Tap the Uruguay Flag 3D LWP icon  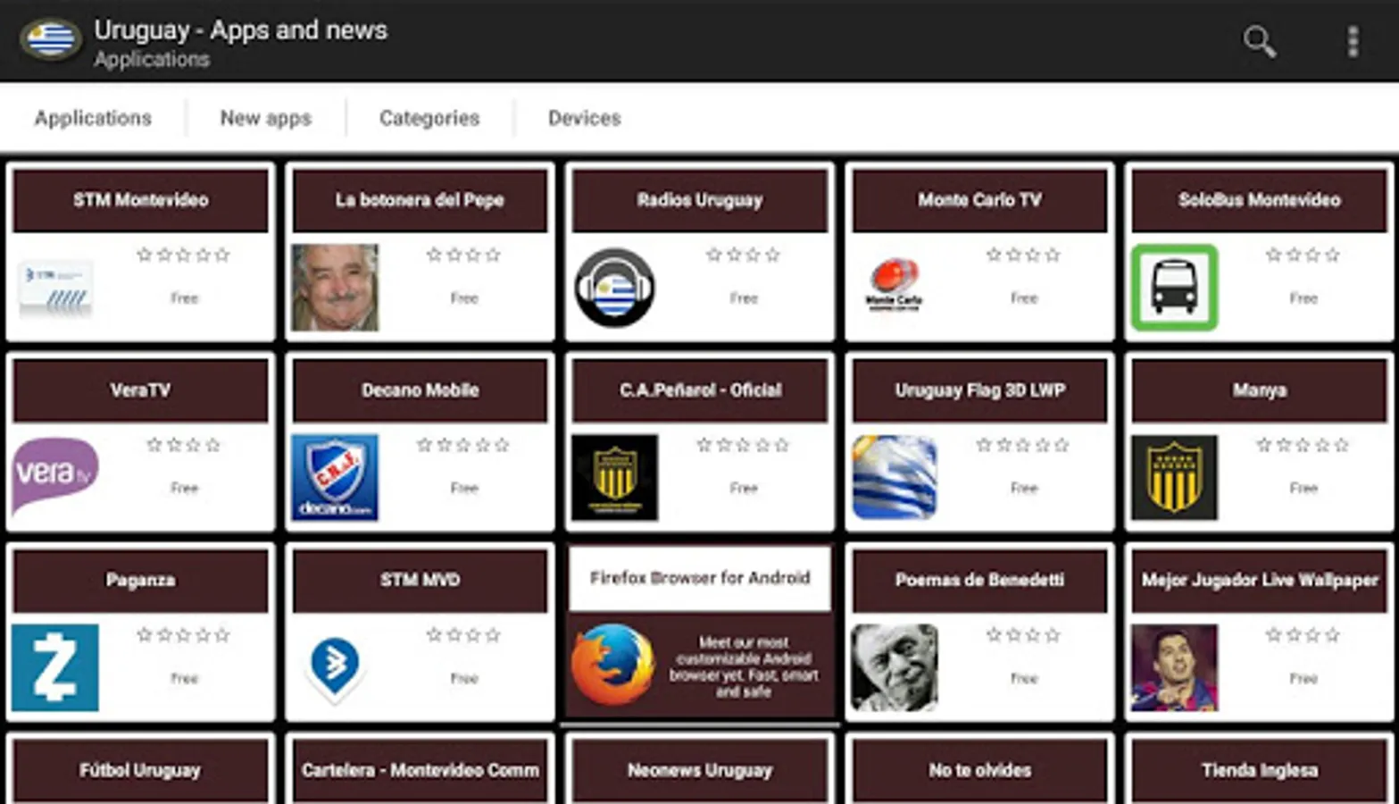(x=895, y=477)
